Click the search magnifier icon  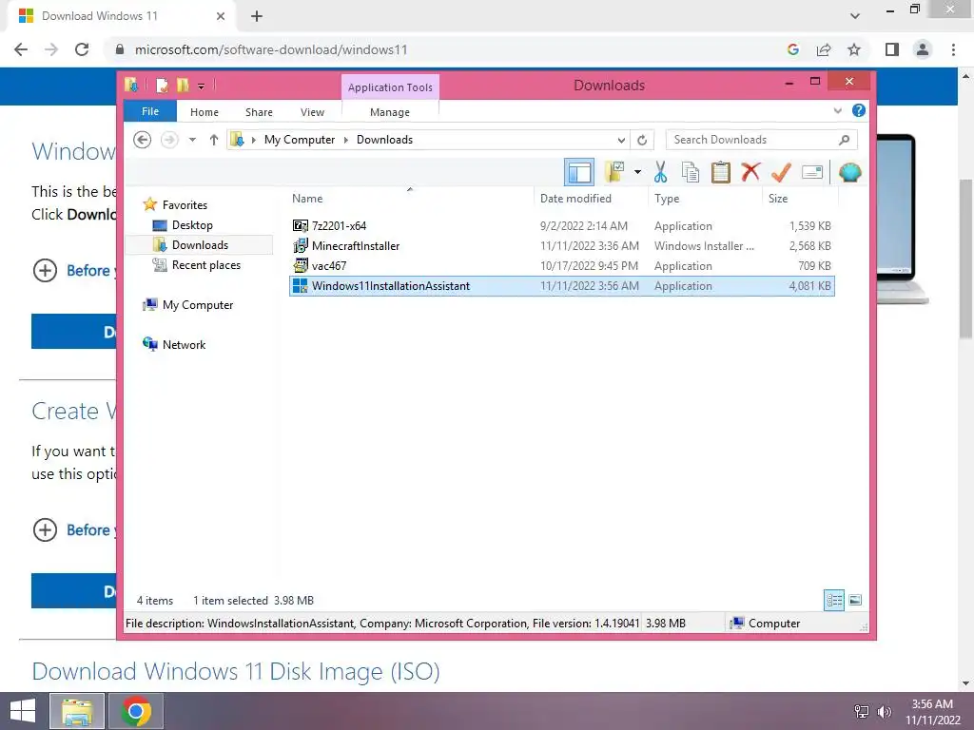coord(844,140)
